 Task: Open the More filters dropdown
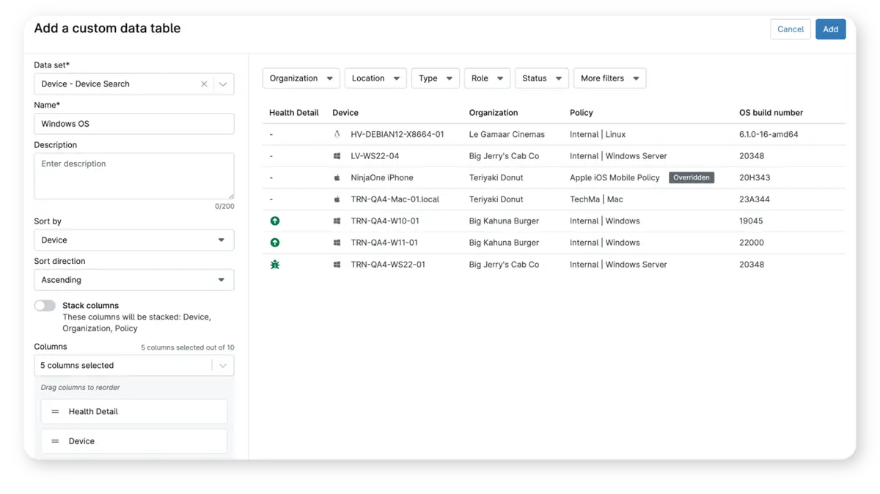(610, 78)
